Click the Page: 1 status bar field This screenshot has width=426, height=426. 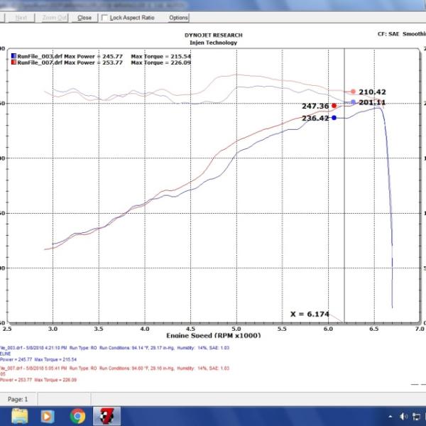point(18,399)
